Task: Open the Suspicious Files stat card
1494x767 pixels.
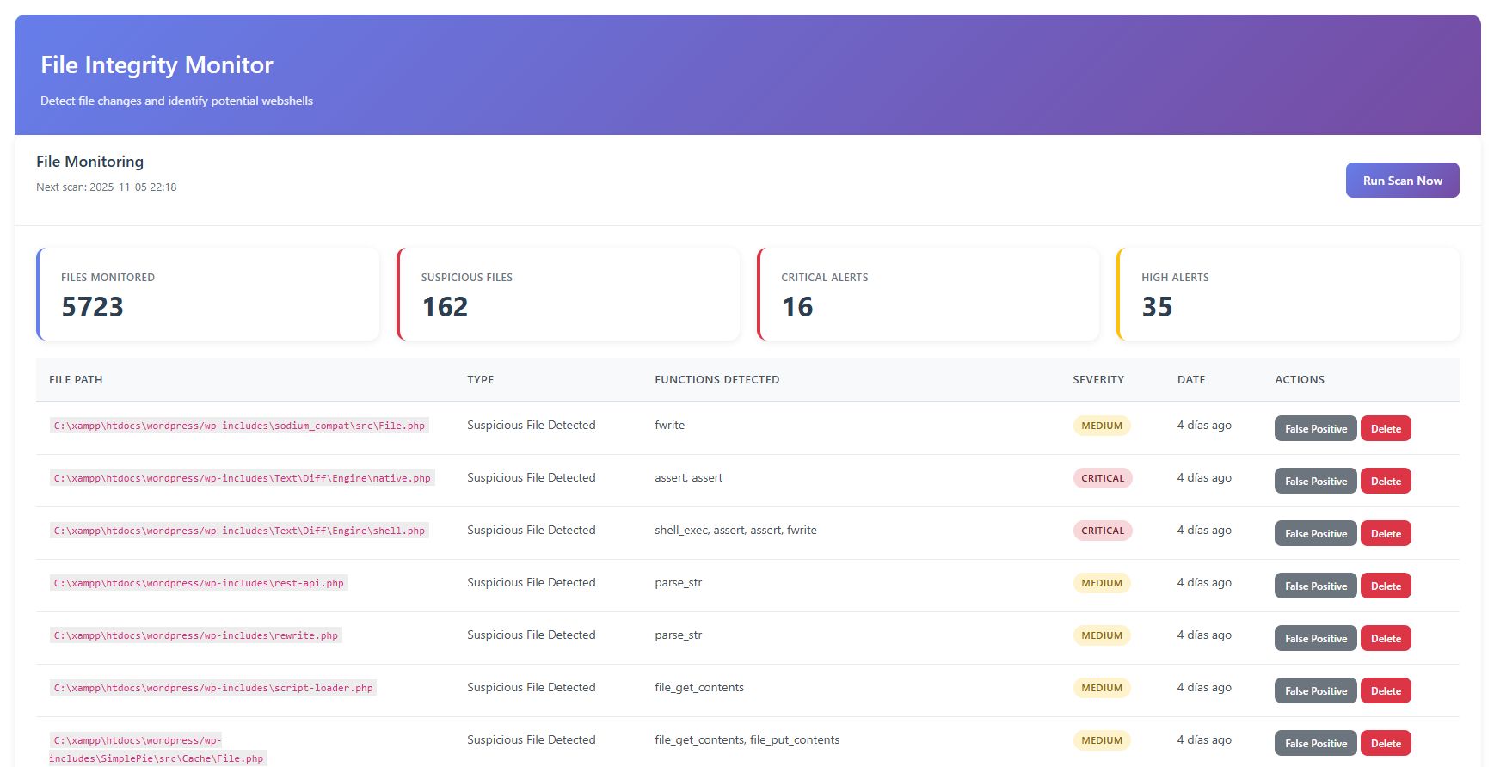Action: (568, 294)
